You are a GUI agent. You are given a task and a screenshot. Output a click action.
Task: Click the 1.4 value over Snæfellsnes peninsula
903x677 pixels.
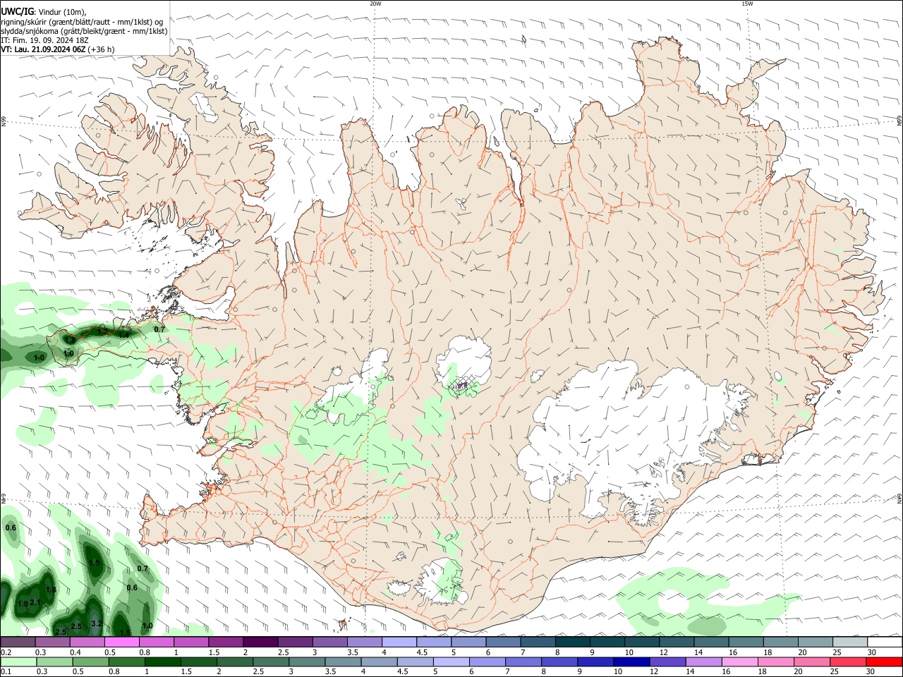coord(123,335)
